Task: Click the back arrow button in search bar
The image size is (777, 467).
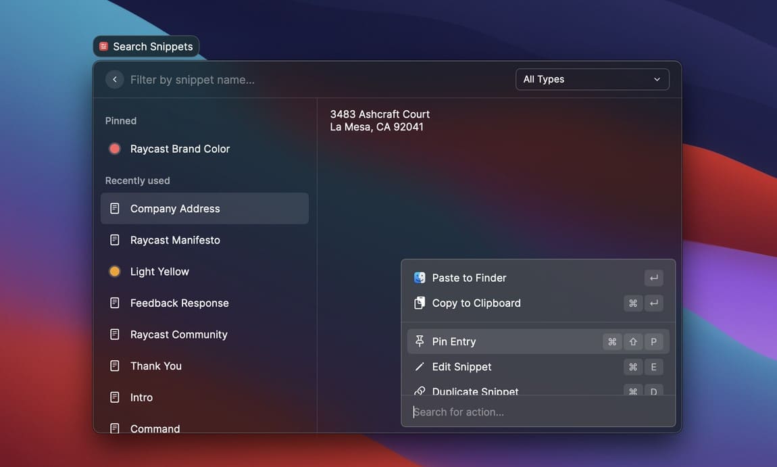Action: pos(115,80)
